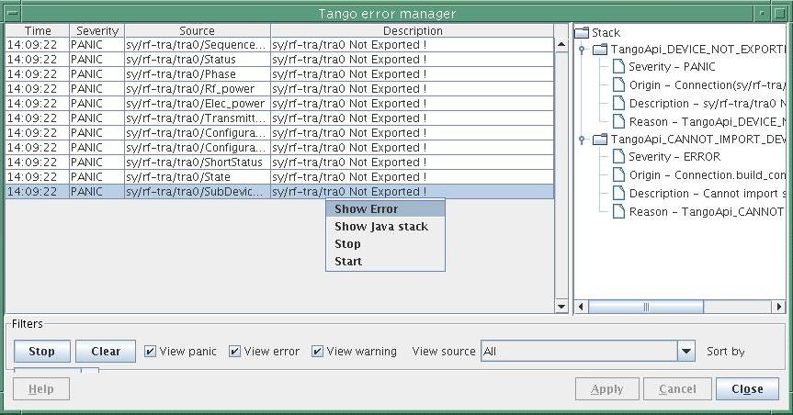Click the stack panel scroll left arrow

[581, 307]
